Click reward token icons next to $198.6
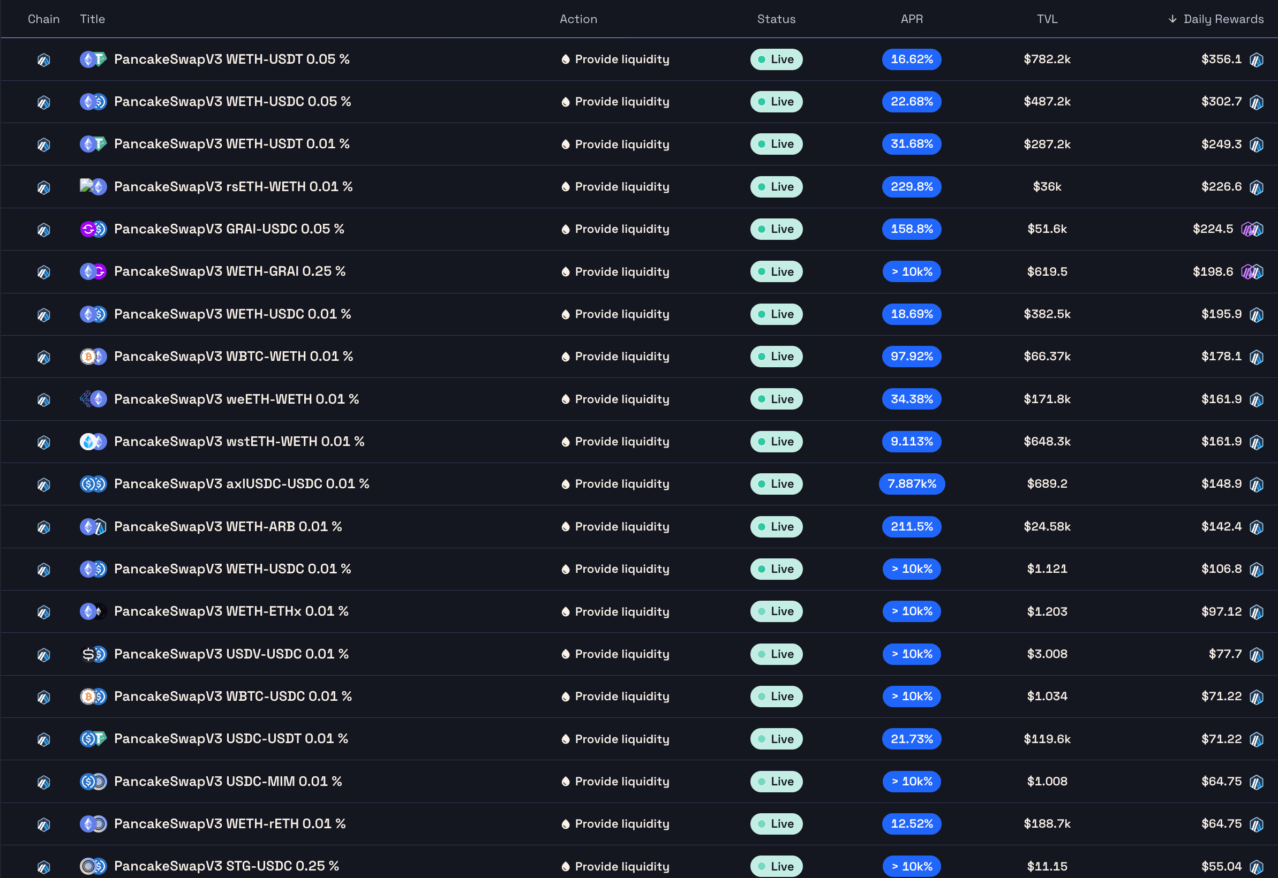1278x878 pixels. [x=1252, y=271]
